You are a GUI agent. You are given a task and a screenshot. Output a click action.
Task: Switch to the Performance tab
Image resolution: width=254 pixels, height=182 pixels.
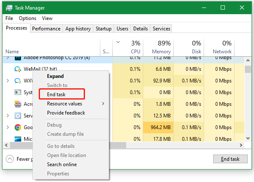pos(46,29)
